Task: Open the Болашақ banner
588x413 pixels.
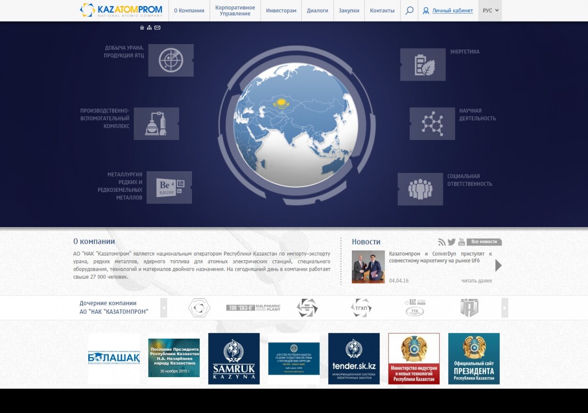Action: point(114,358)
